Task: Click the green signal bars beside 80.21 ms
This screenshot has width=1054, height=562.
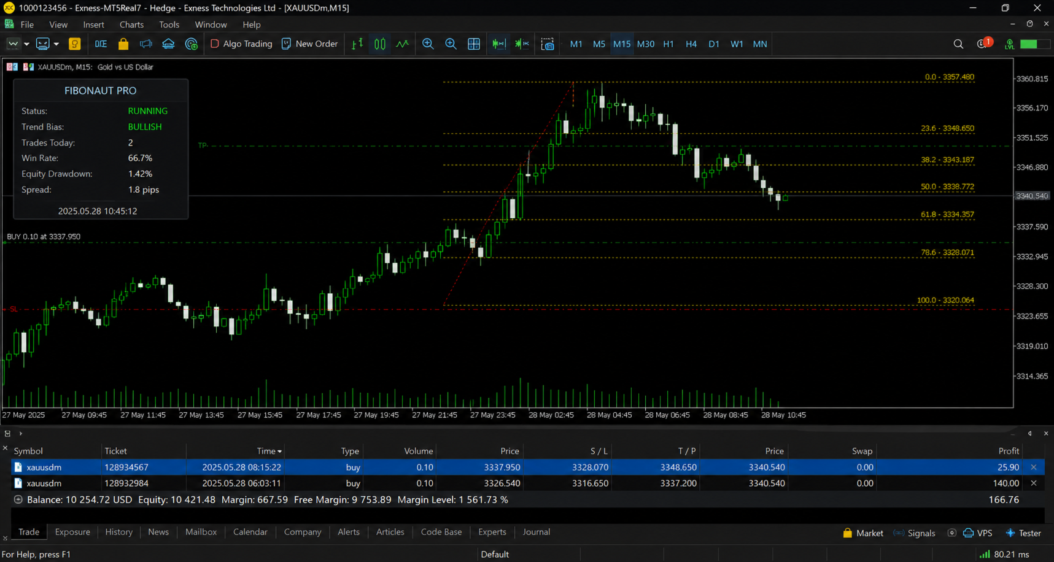Action: point(985,554)
